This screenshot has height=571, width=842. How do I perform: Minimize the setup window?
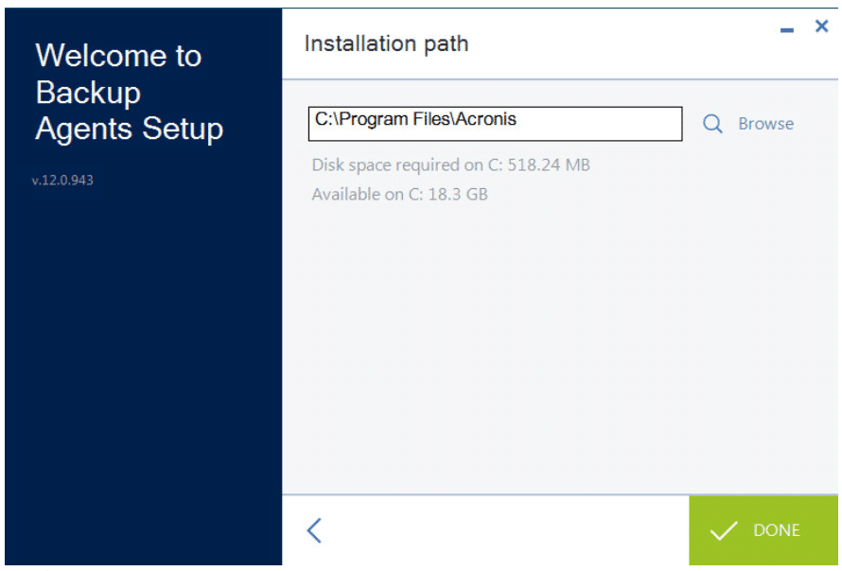click(x=787, y=30)
